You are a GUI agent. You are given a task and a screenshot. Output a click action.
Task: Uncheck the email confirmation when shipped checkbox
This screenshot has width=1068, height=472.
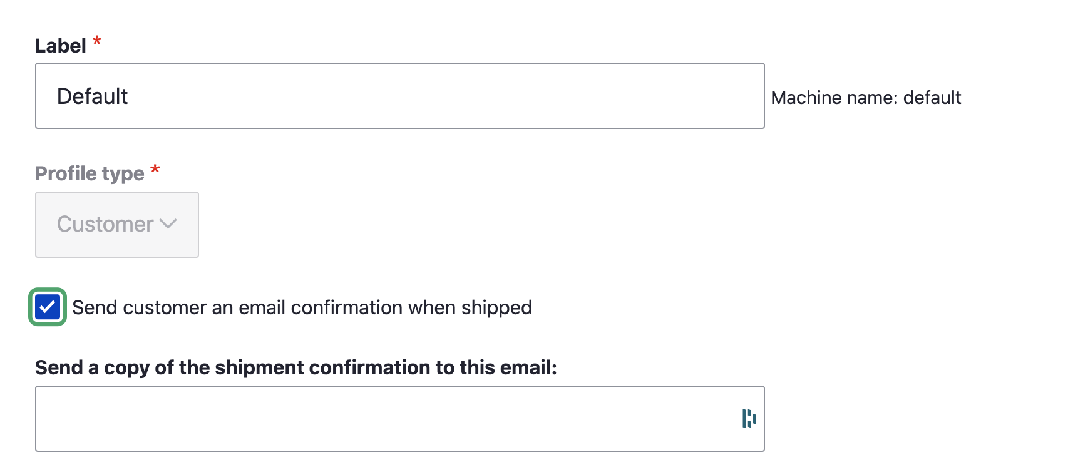pyautogui.click(x=48, y=307)
